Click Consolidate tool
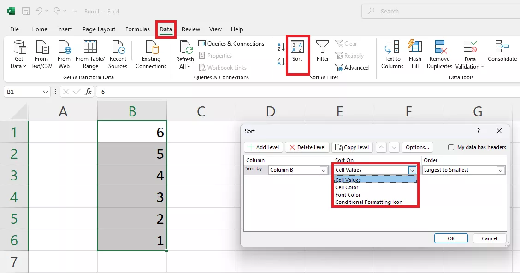 [502, 52]
